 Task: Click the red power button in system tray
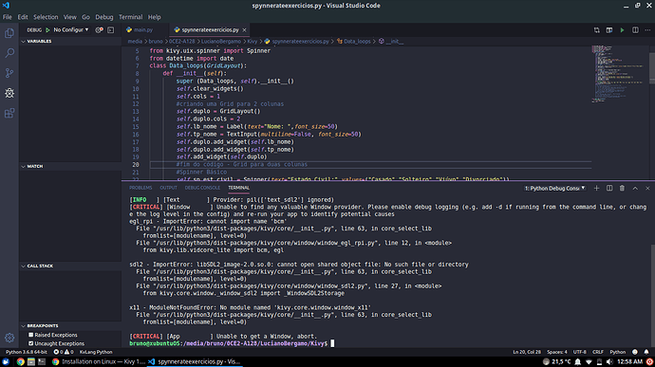[649, 361]
